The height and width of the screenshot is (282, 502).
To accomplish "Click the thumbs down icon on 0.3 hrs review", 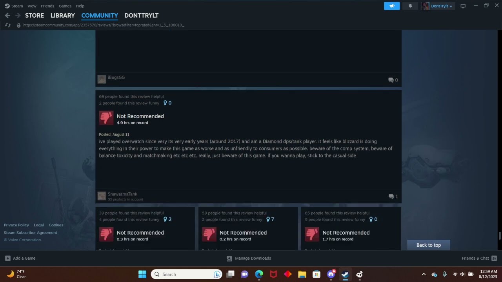I will 106,234.
